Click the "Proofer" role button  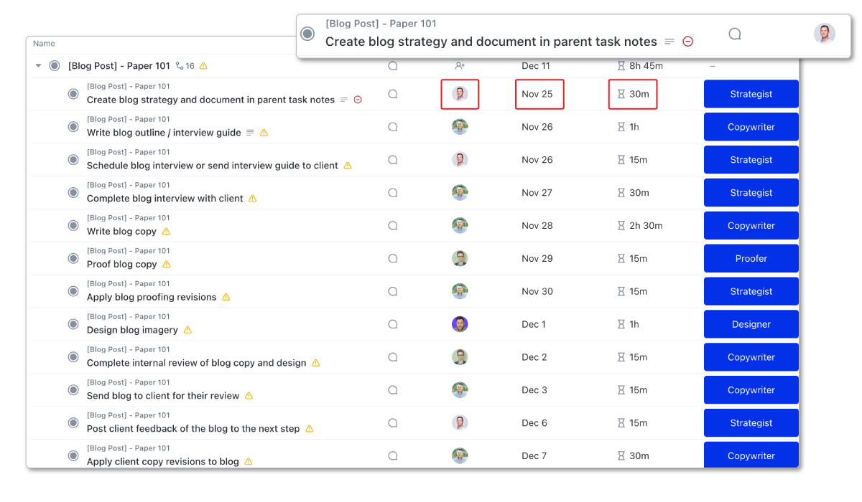pos(751,258)
